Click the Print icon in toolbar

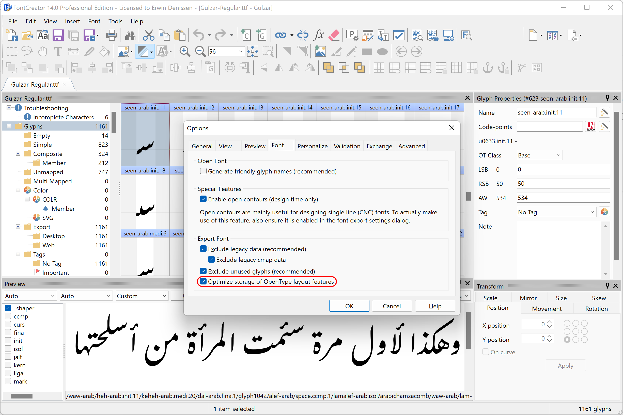point(112,35)
